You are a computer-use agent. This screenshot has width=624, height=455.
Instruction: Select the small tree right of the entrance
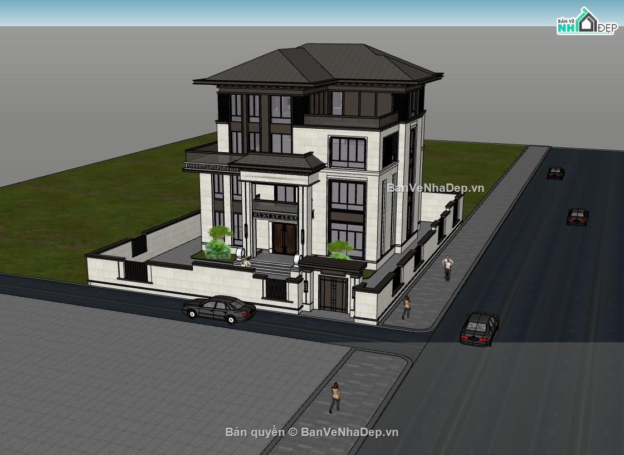tap(341, 249)
